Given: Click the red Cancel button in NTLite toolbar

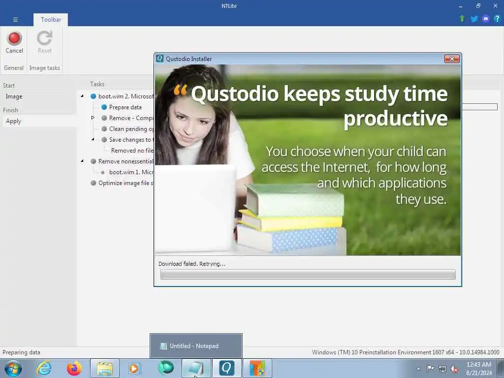Looking at the screenshot, I should click(x=14, y=42).
